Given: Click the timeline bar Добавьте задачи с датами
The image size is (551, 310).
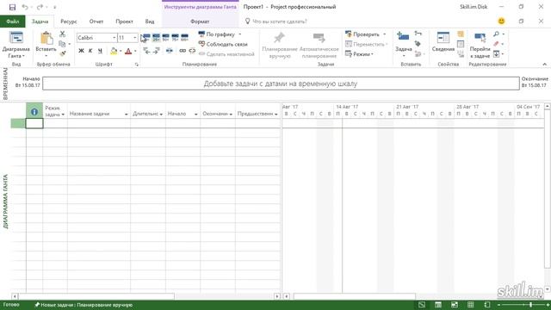Looking at the screenshot, I should (281, 84).
